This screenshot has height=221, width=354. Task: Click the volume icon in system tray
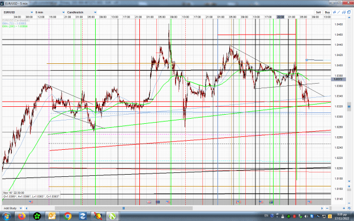tap(306, 216)
